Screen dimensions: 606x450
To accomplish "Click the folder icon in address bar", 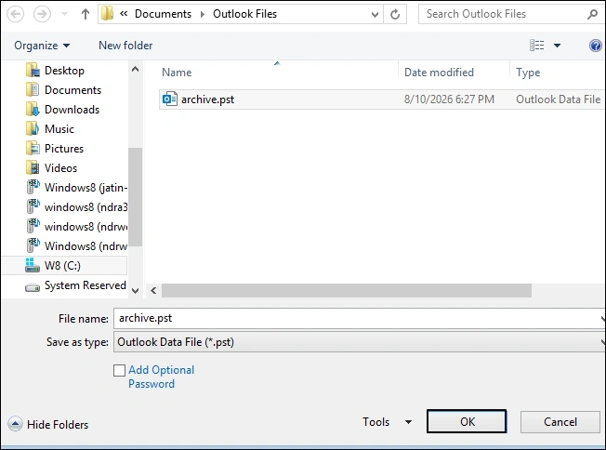I will 107,14.
